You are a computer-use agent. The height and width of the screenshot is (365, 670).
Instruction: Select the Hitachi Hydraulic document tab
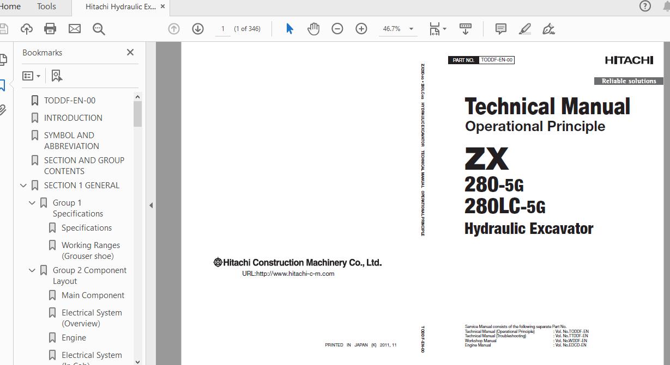click(x=120, y=7)
